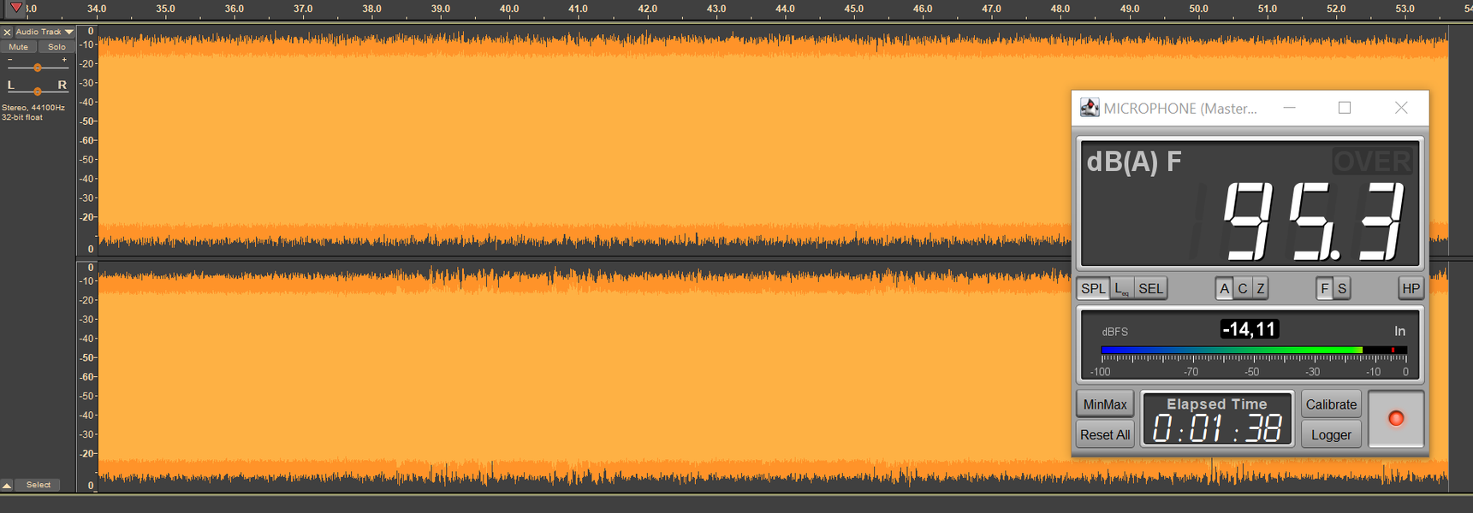This screenshot has width=1473, height=513.
Task: Select Fast (F) time weighting
Action: 1324,289
